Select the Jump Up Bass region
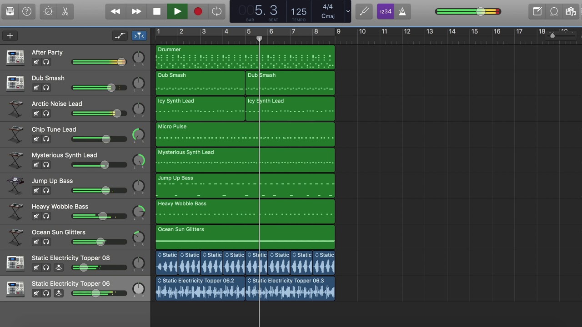582x327 pixels. click(245, 185)
